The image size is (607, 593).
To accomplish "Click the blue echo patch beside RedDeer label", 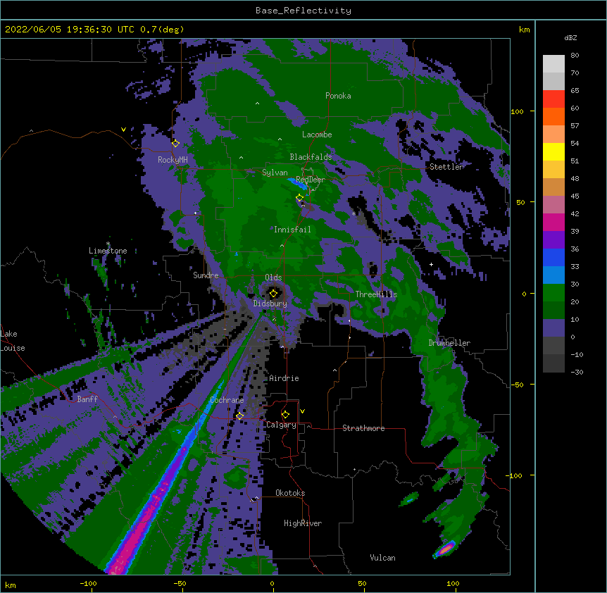I will click(297, 184).
